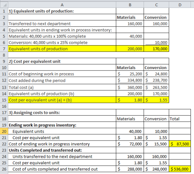The height and width of the screenshot is (174, 194).
Task: Select row 15 header
Action: click(4, 100)
